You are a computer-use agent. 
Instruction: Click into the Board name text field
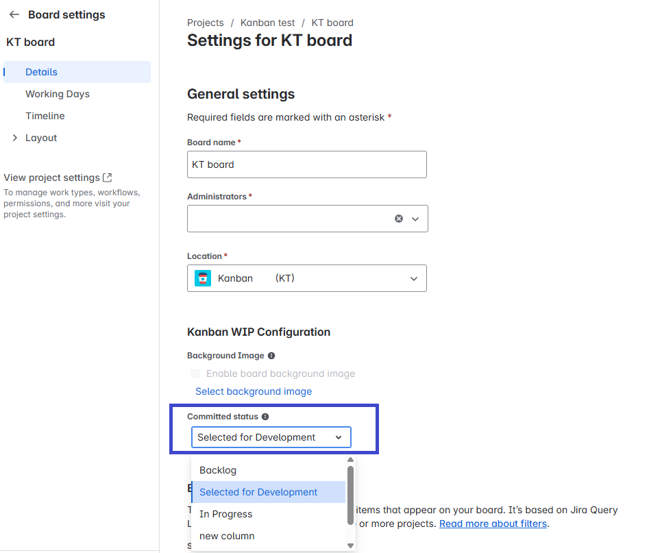(306, 164)
